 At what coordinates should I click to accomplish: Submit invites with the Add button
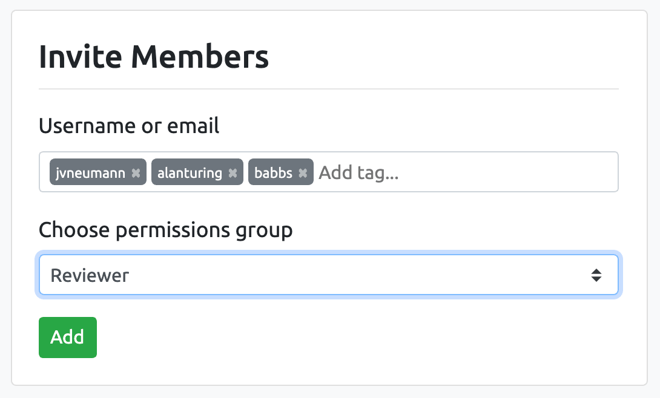pyautogui.click(x=67, y=337)
